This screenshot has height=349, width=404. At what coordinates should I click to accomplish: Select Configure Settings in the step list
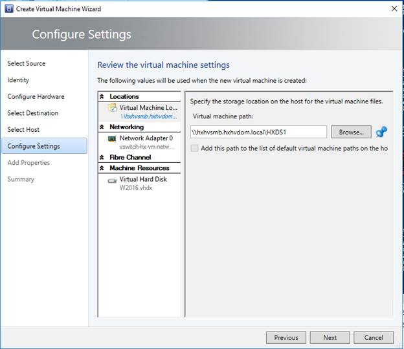point(44,146)
